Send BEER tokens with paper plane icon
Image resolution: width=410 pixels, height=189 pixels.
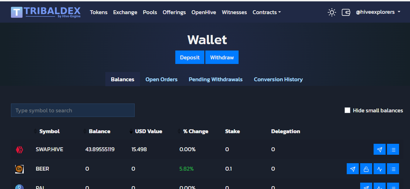point(353,169)
